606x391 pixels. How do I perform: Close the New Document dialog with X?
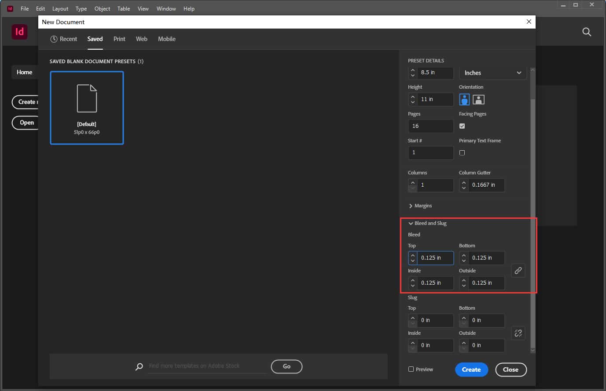[529, 22]
